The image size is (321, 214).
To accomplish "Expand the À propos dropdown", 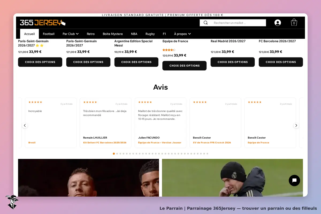I will pyautogui.click(x=182, y=34).
